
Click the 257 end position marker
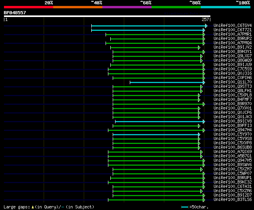(205, 19)
